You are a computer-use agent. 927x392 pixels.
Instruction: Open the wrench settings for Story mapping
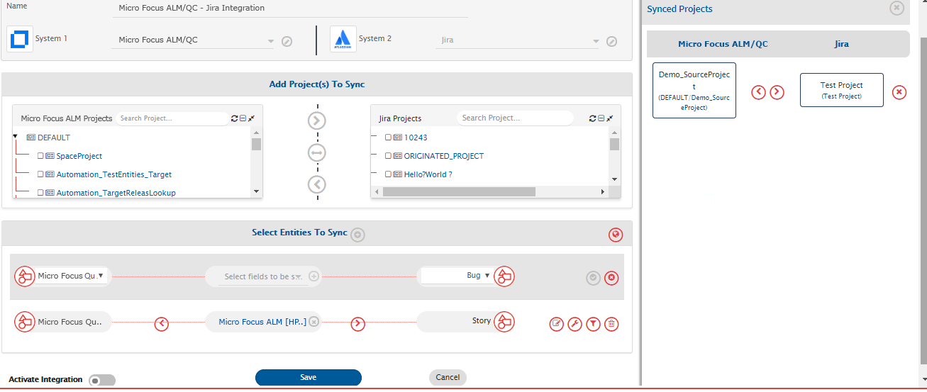coord(574,324)
